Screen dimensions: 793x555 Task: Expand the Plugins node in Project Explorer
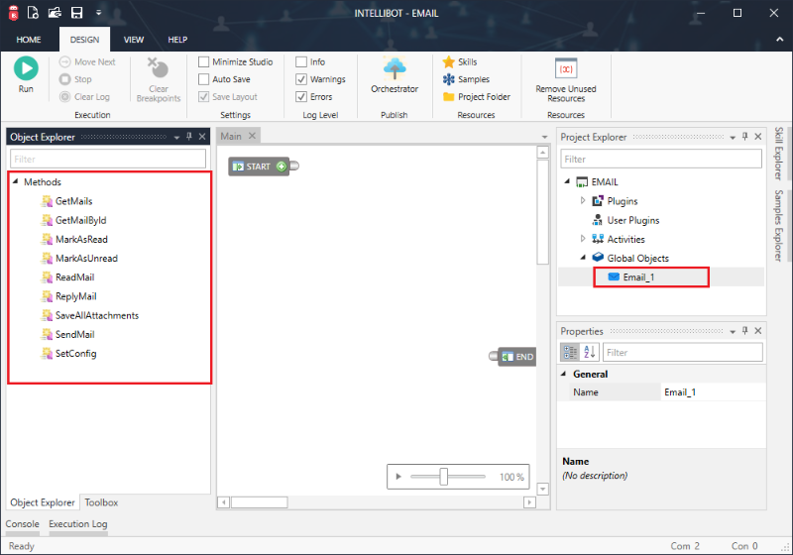point(583,201)
